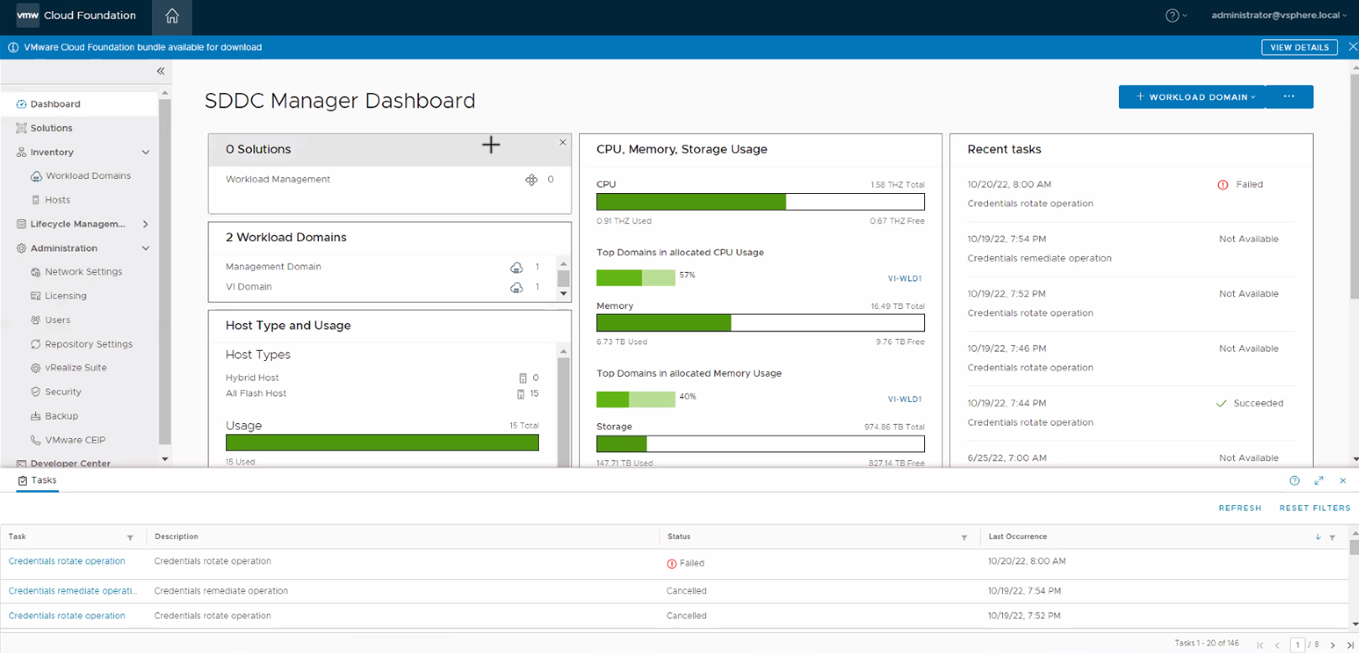This screenshot has width=1359, height=653.
Task: Open the Credentials remediate operation task link
Action: tap(72, 591)
